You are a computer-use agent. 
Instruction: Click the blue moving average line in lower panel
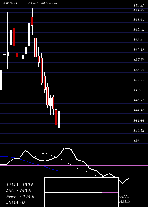29,162
